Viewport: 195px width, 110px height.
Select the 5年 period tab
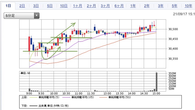(174, 5)
